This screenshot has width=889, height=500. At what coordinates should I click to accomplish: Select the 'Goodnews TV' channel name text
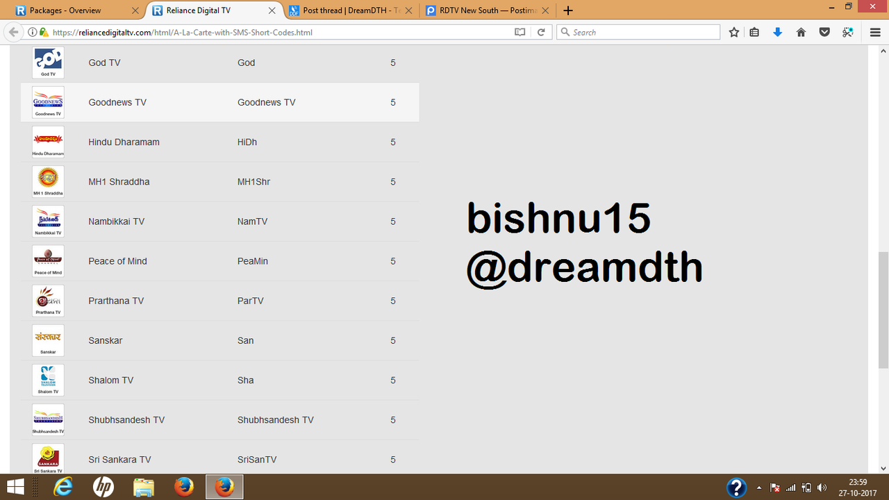click(117, 102)
